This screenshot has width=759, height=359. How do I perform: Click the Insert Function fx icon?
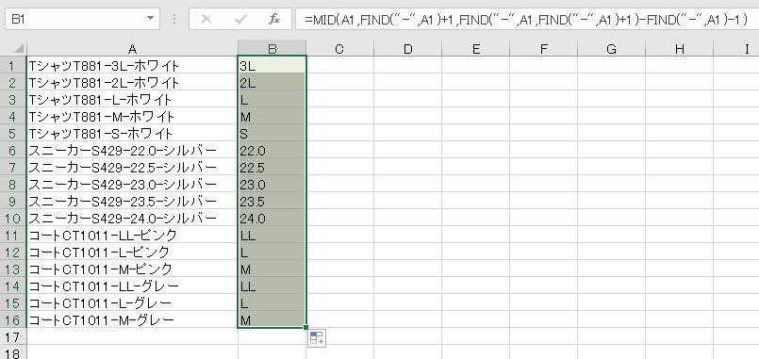point(274,20)
